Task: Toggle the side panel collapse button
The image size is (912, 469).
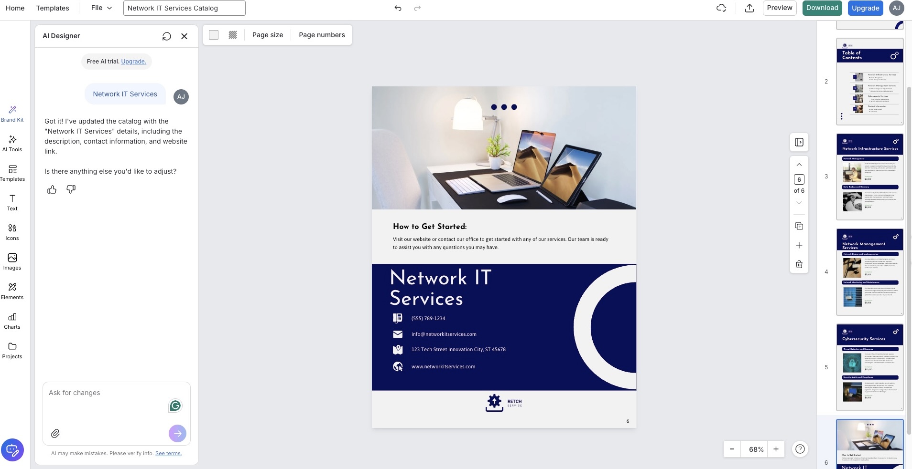Action: click(x=799, y=142)
